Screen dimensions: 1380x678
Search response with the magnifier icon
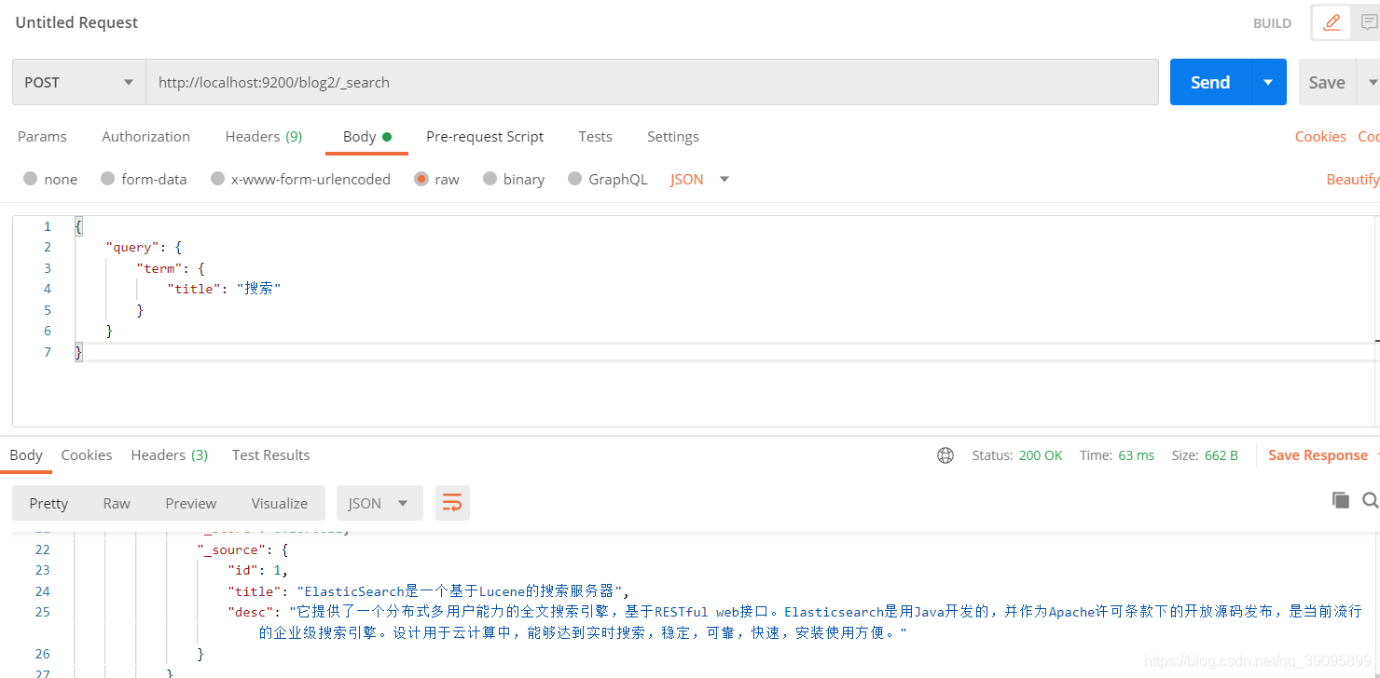coord(1370,500)
